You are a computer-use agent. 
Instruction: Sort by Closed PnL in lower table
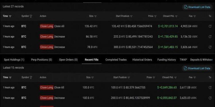click(x=175, y=78)
